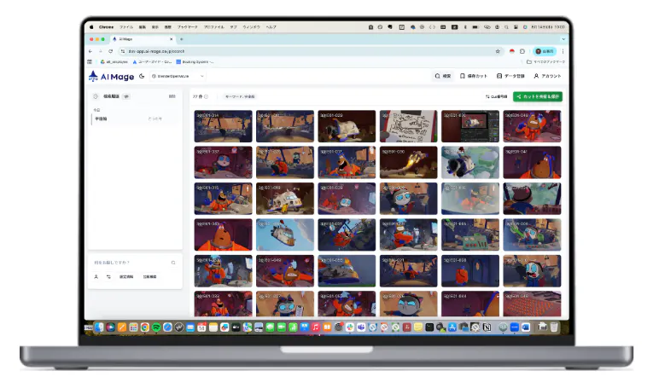Screen dimensions: 653x382
Task: Open Spotify from the Dock
Action: pyautogui.click(x=156, y=327)
